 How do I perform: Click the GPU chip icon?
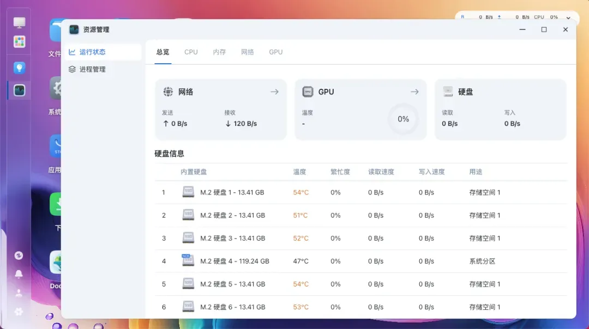(308, 92)
